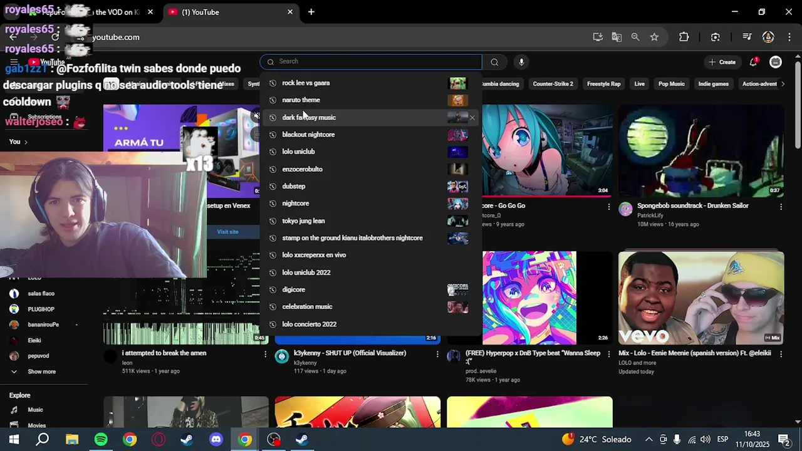Viewport: 802px width, 451px height.
Task: Open Music in Explore sidebar
Action: point(35,410)
